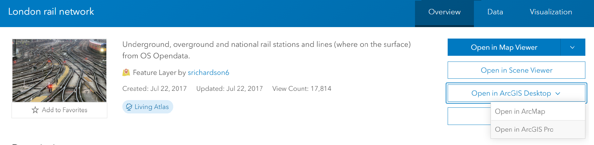The image size is (594, 145).
Task: Go to the Visualization tab
Action: (x=551, y=12)
